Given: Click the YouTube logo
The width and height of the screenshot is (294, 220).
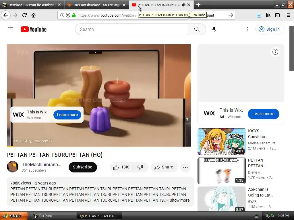Looking at the screenshot, I should [x=34, y=29].
